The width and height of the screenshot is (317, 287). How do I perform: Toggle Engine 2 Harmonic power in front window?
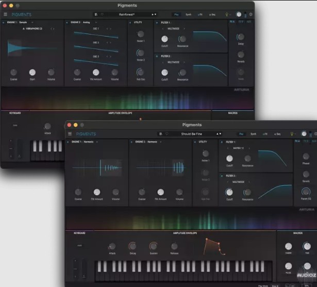coord(131,142)
